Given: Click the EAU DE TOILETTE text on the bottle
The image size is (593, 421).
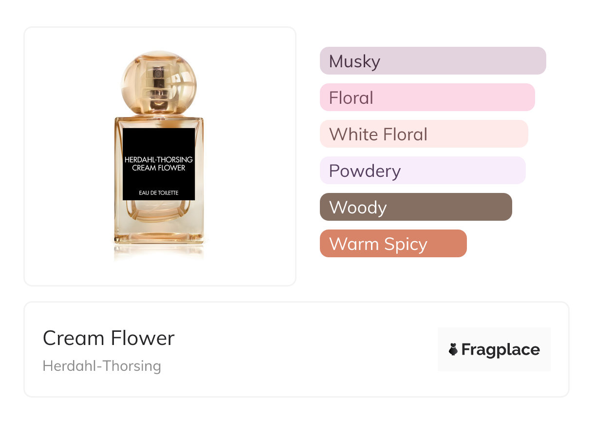Looking at the screenshot, I should click(x=159, y=193).
